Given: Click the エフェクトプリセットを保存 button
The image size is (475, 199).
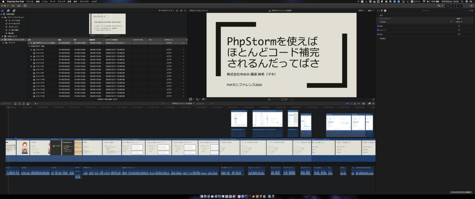Looking at the screenshot, I should click(462, 192).
